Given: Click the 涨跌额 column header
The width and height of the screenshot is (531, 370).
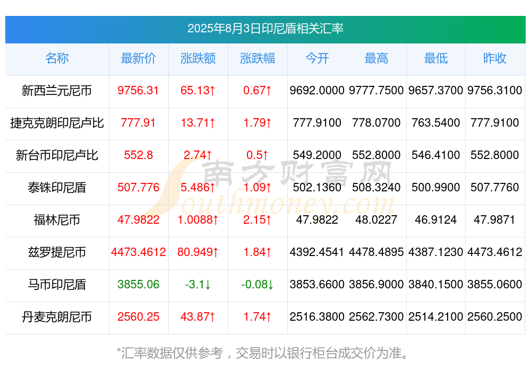Looking at the screenshot, I should tap(198, 58).
